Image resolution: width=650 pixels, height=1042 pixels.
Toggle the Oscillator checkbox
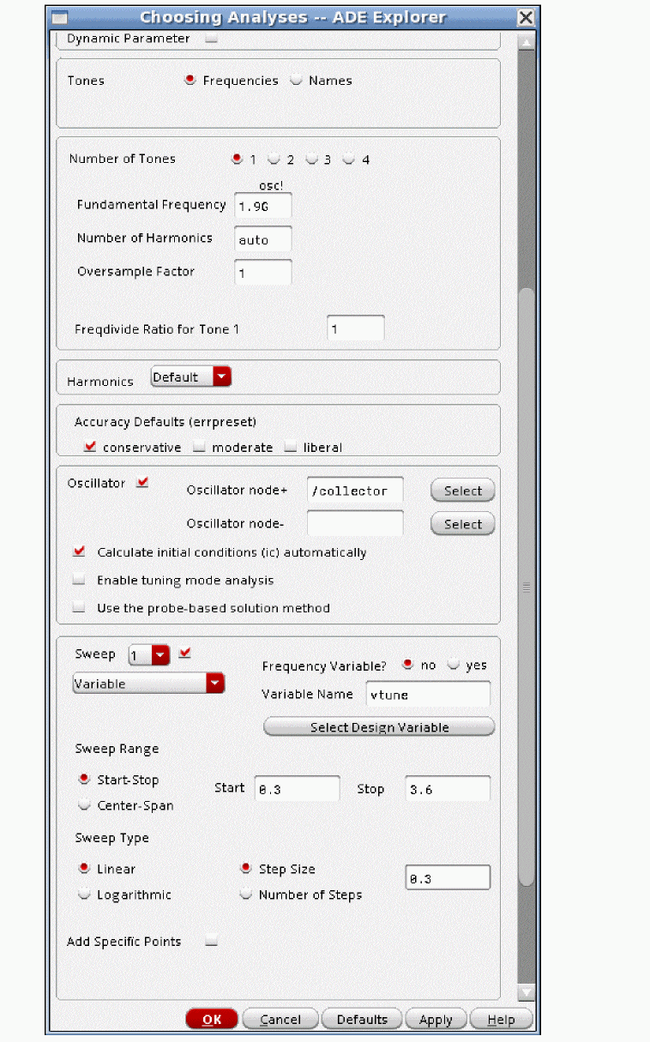pos(142,483)
